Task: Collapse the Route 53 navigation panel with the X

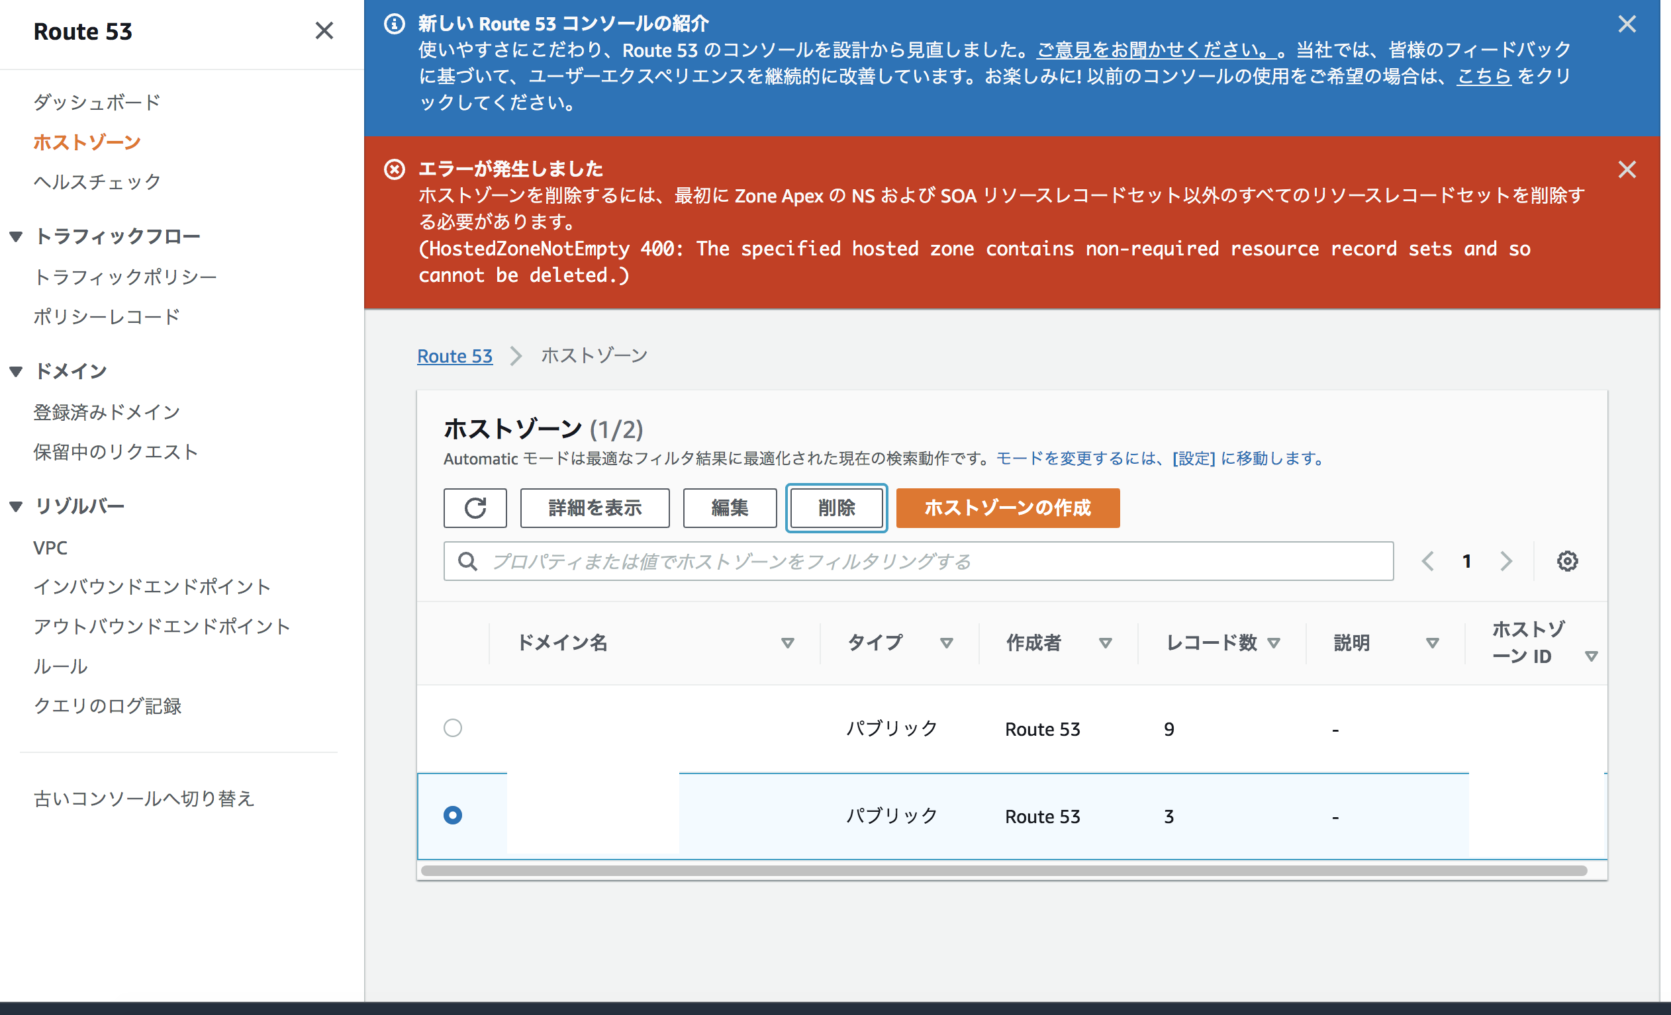Action: point(325,31)
